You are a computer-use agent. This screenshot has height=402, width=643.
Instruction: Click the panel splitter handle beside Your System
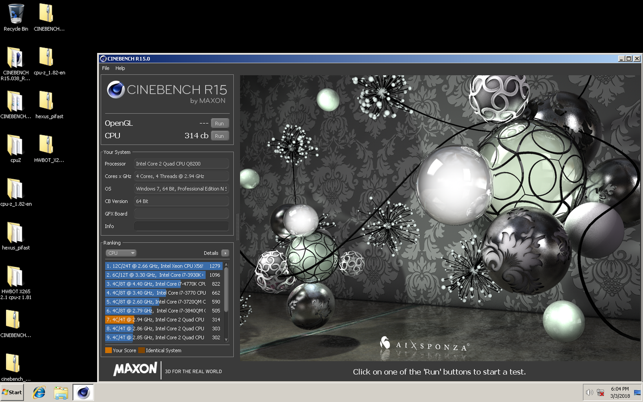coord(237,227)
